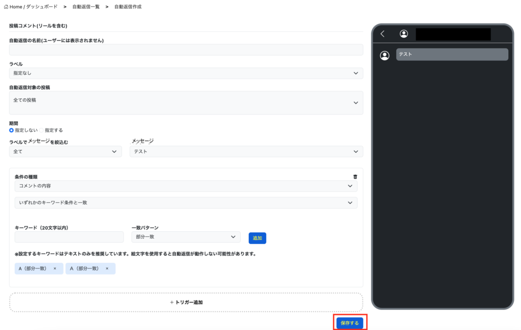Select the 指定する period radio button
The height and width of the screenshot is (330, 521).
[42, 130]
